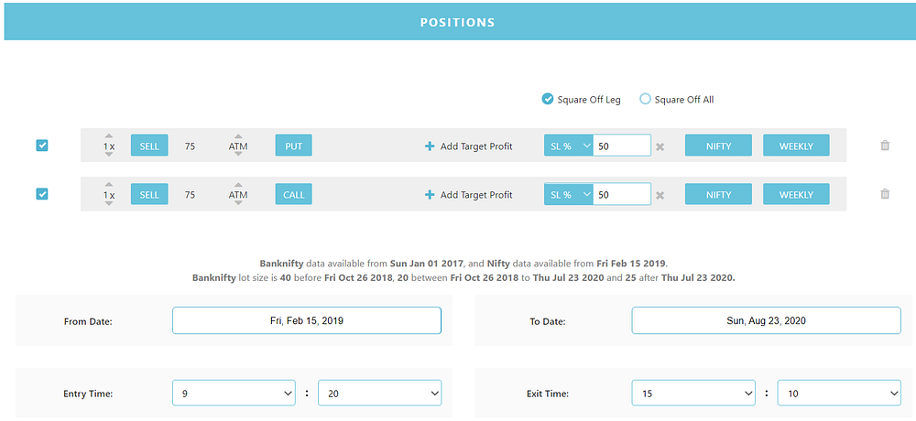Lower ATM strike on CALL row
The width and height of the screenshot is (916, 421).
(238, 203)
